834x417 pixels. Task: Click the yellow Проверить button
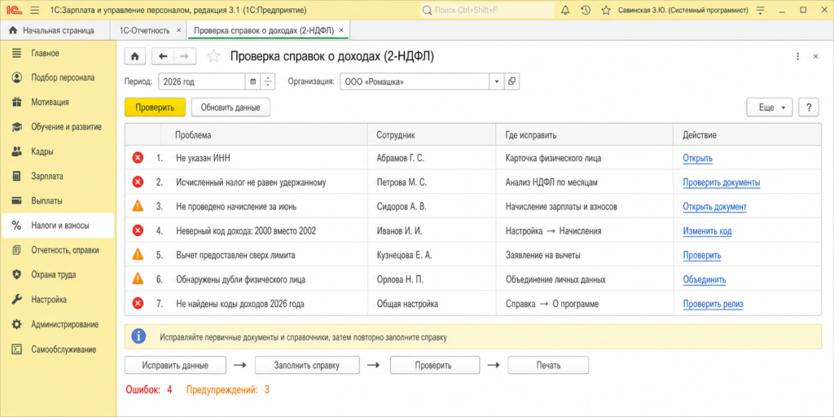155,107
